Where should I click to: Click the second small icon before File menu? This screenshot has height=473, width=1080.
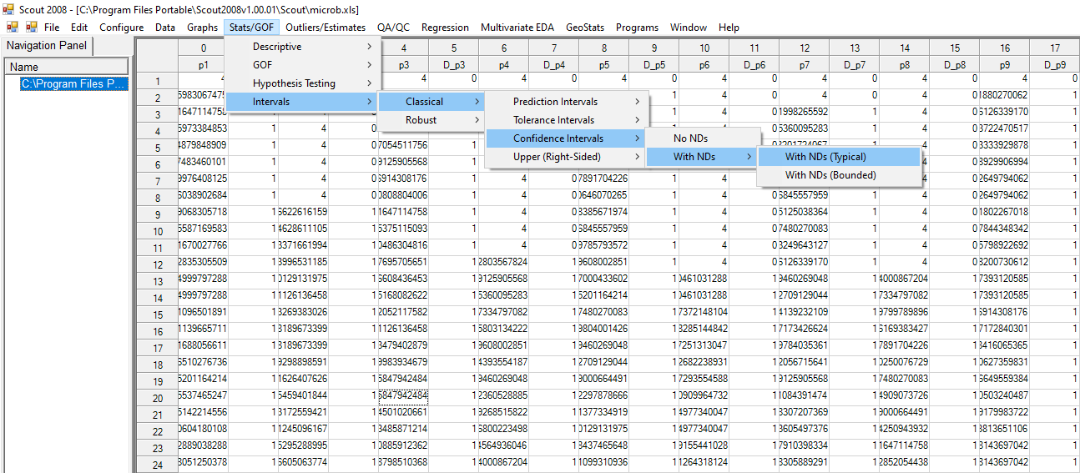coord(31,28)
